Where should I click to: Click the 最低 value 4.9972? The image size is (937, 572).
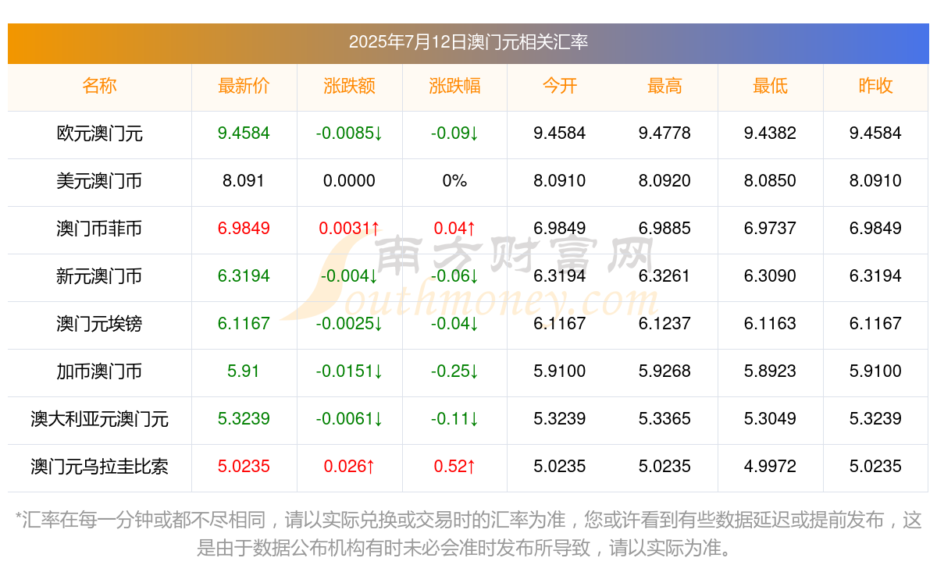coord(770,467)
